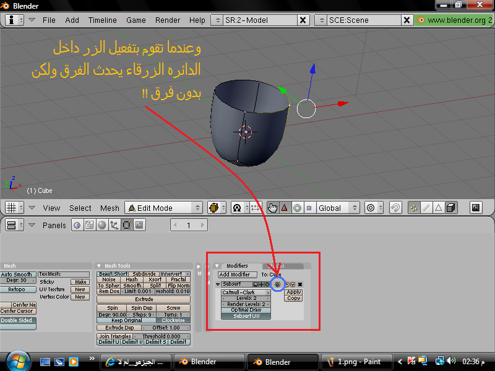Open the Global orientation dropdown
This screenshot has height=371, width=495.
(x=338, y=208)
